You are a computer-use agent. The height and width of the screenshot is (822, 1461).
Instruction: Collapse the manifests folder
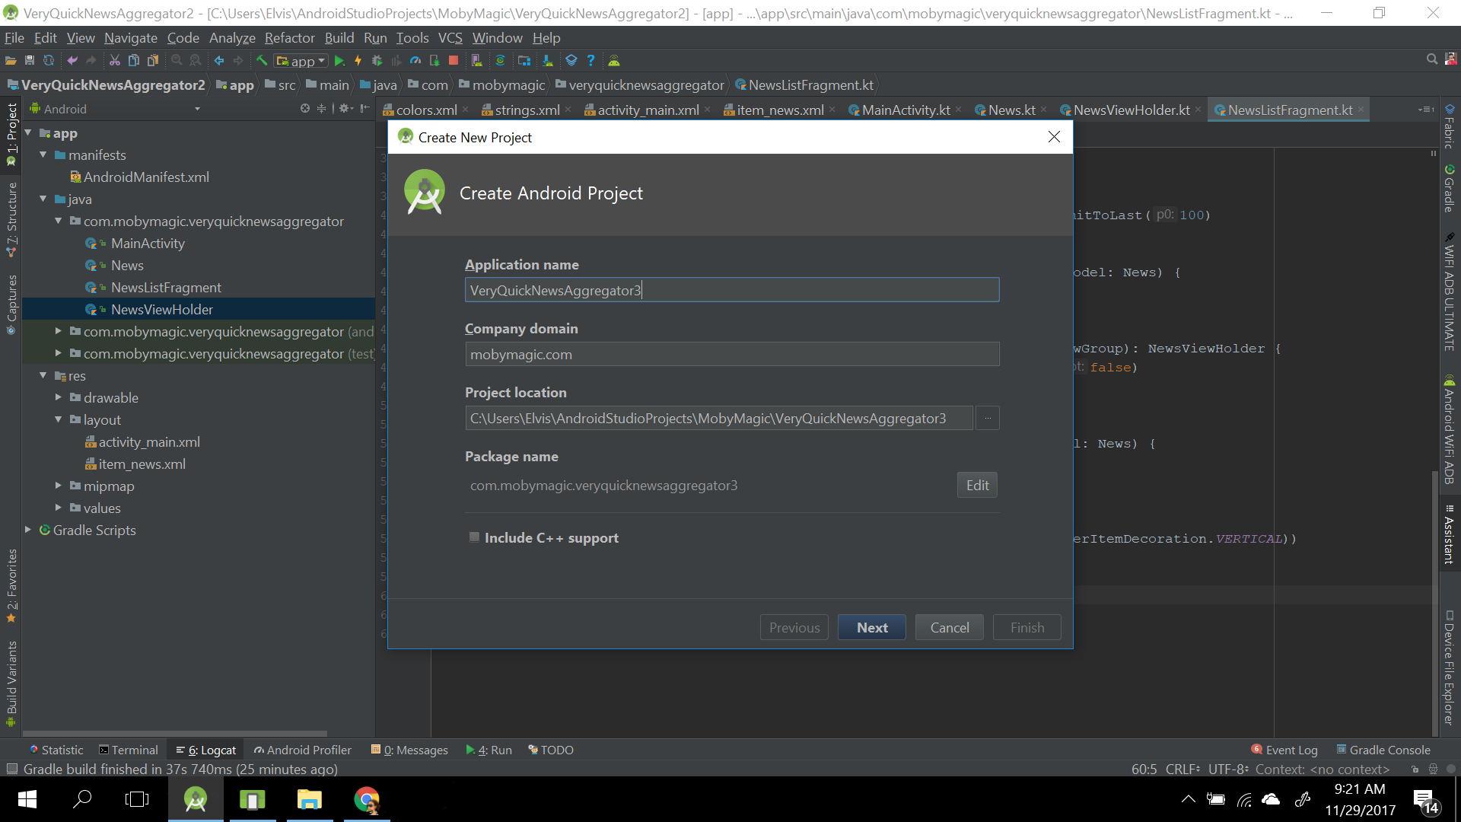43,155
